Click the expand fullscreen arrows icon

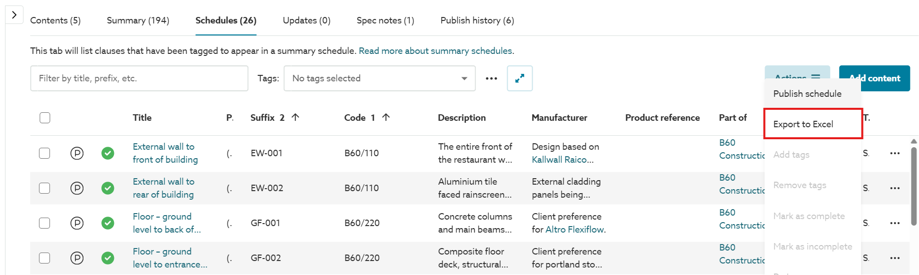520,78
